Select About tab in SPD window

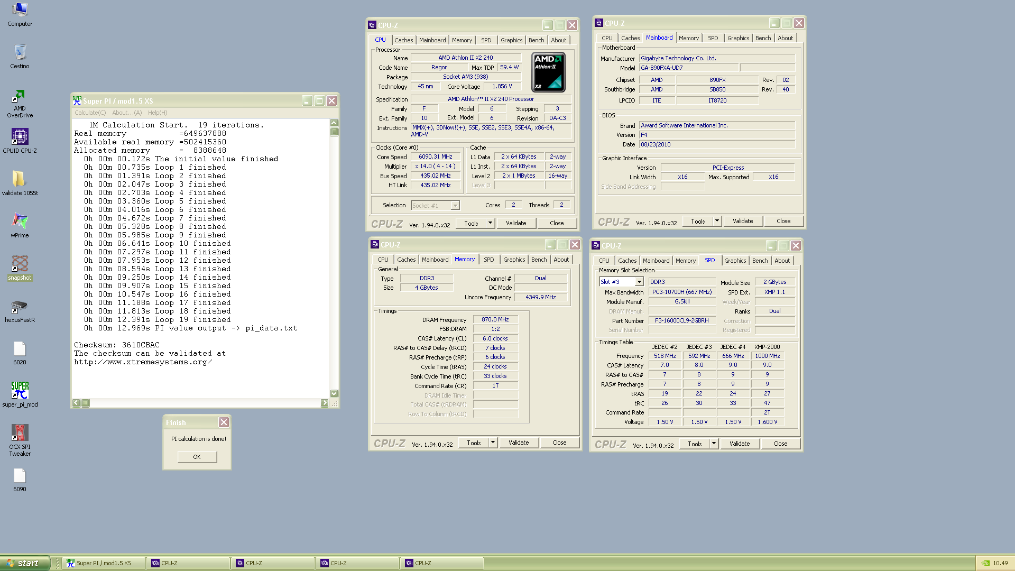pyautogui.click(x=782, y=261)
